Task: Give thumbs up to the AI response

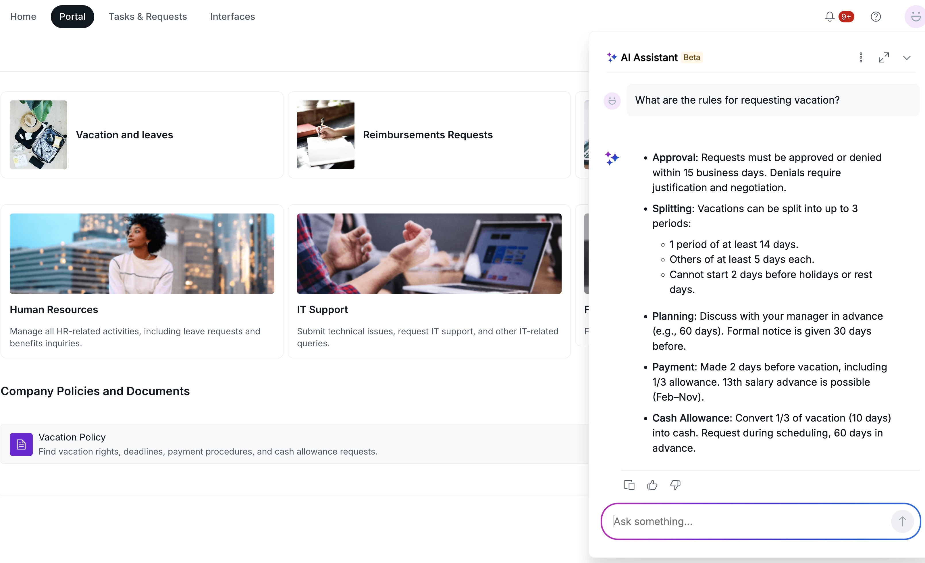Action: click(652, 484)
